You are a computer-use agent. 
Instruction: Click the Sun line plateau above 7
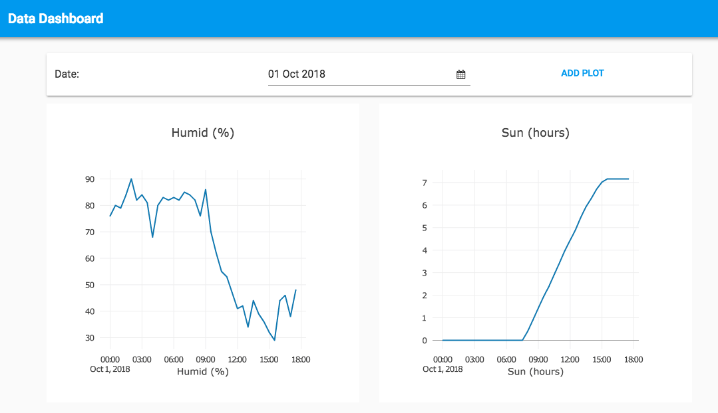(x=618, y=179)
